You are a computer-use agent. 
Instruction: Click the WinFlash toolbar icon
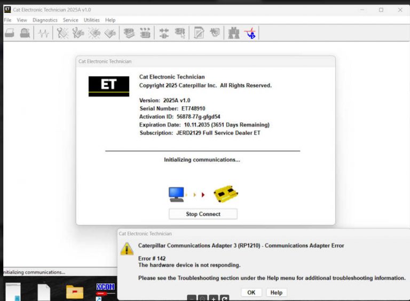click(x=215, y=33)
